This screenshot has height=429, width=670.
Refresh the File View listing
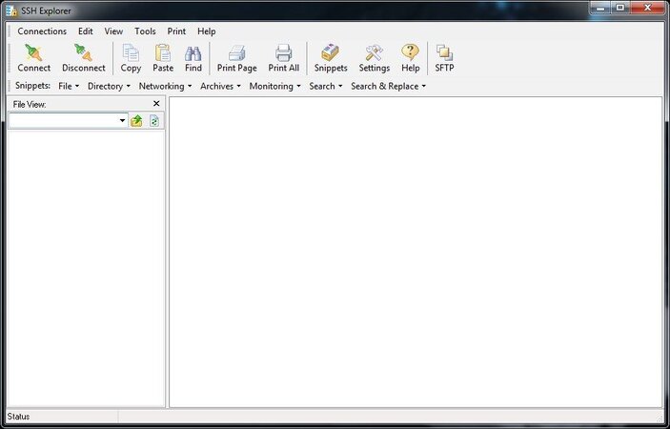pos(154,121)
